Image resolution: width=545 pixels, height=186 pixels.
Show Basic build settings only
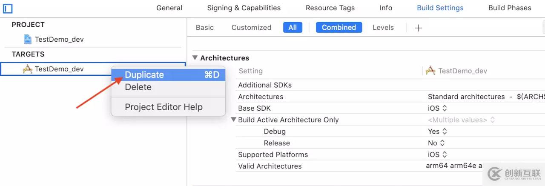coord(205,27)
